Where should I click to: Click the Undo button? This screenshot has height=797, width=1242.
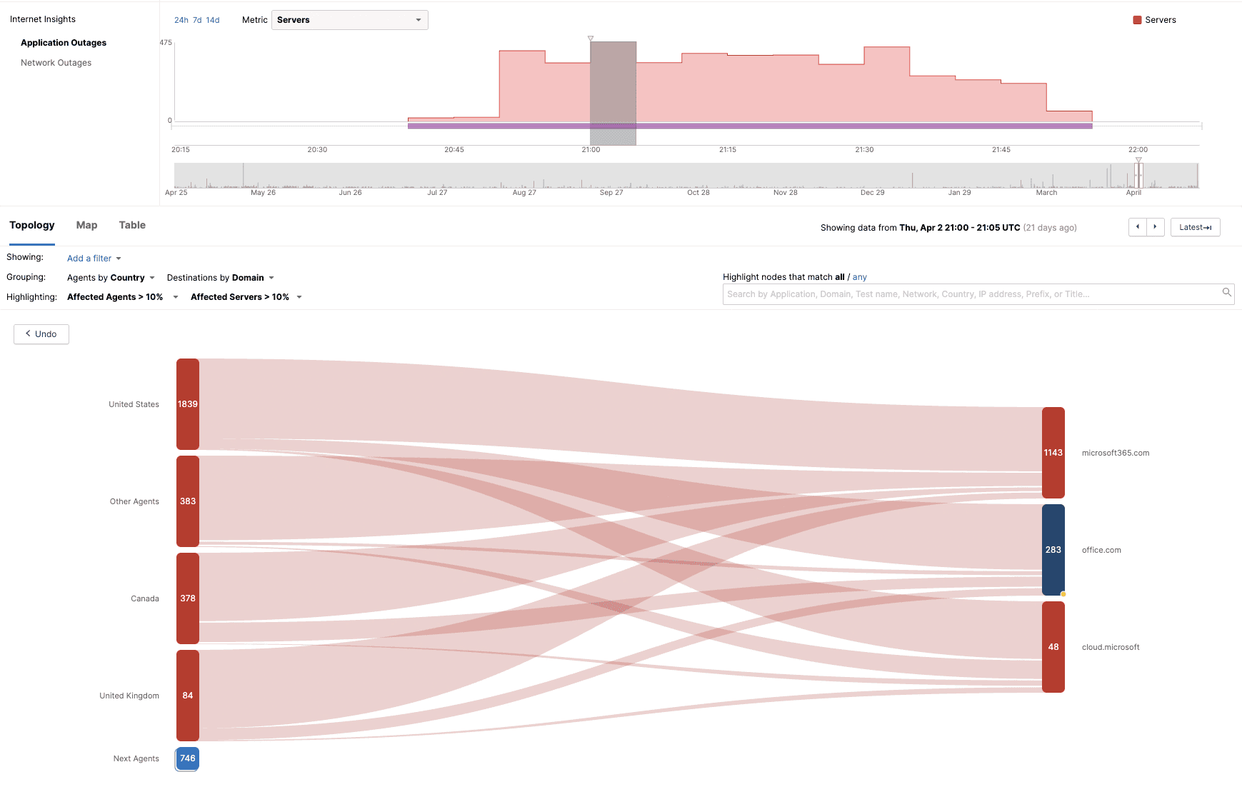point(41,334)
